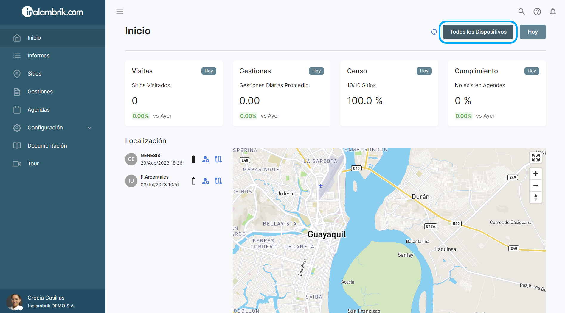Click the Agendas calendar icon
This screenshot has width=565, height=313.
(x=17, y=110)
